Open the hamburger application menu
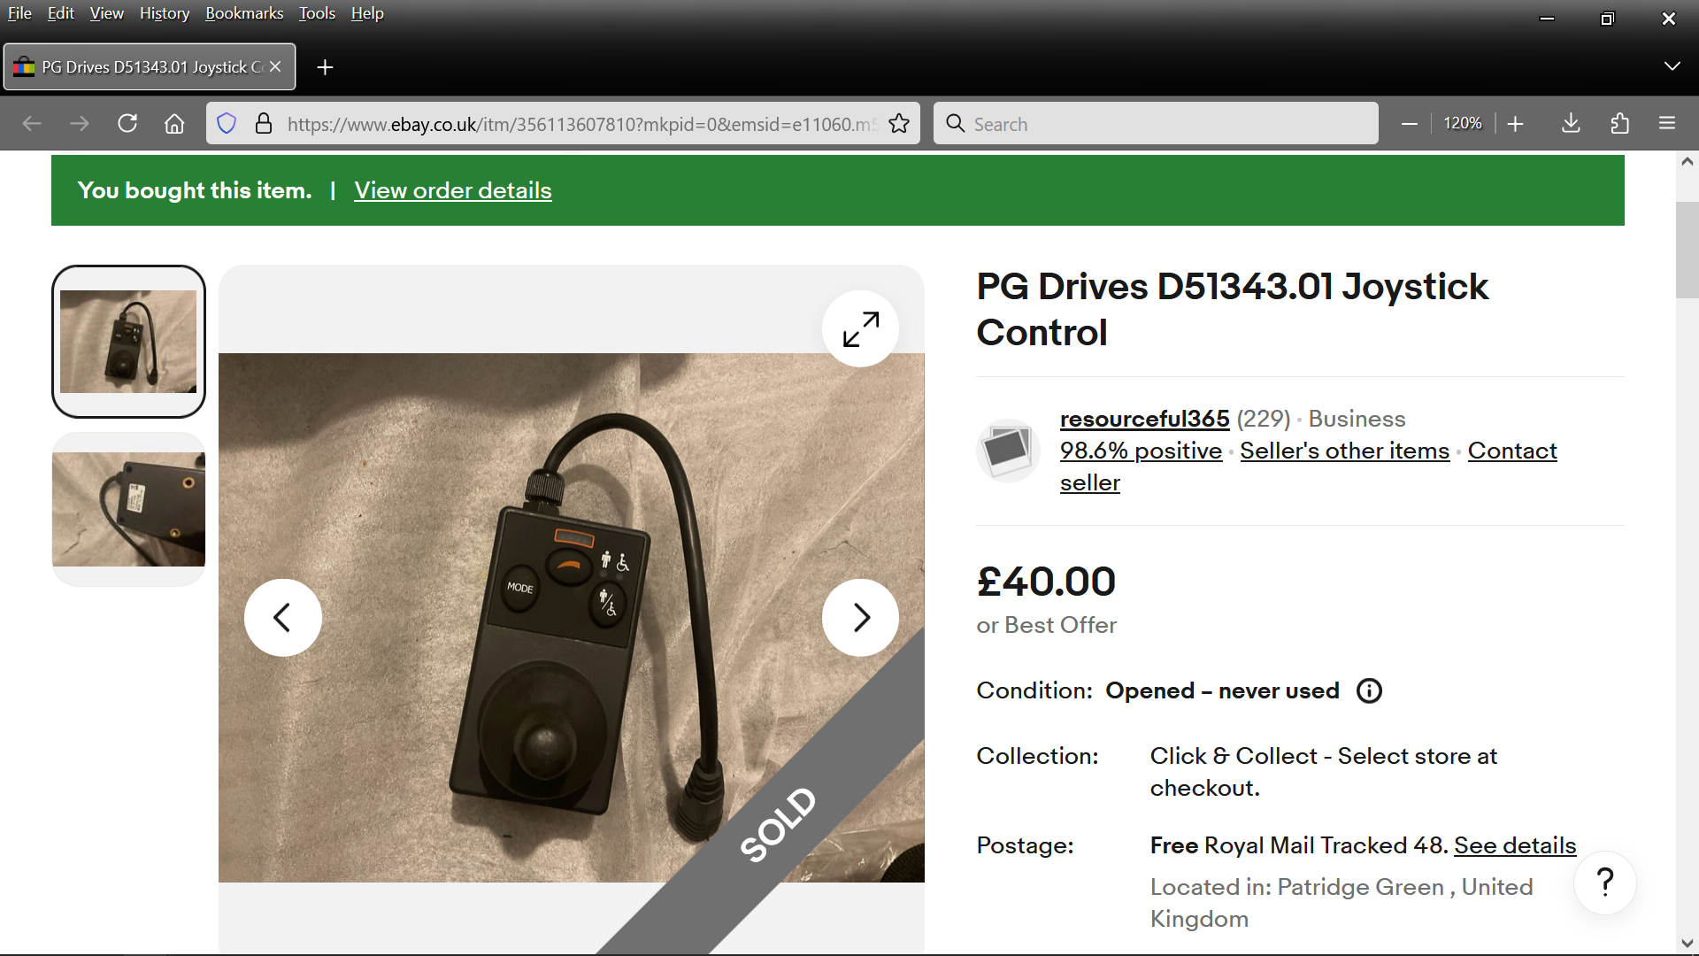The image size is (1699, 956). (x=1667, y=124)
